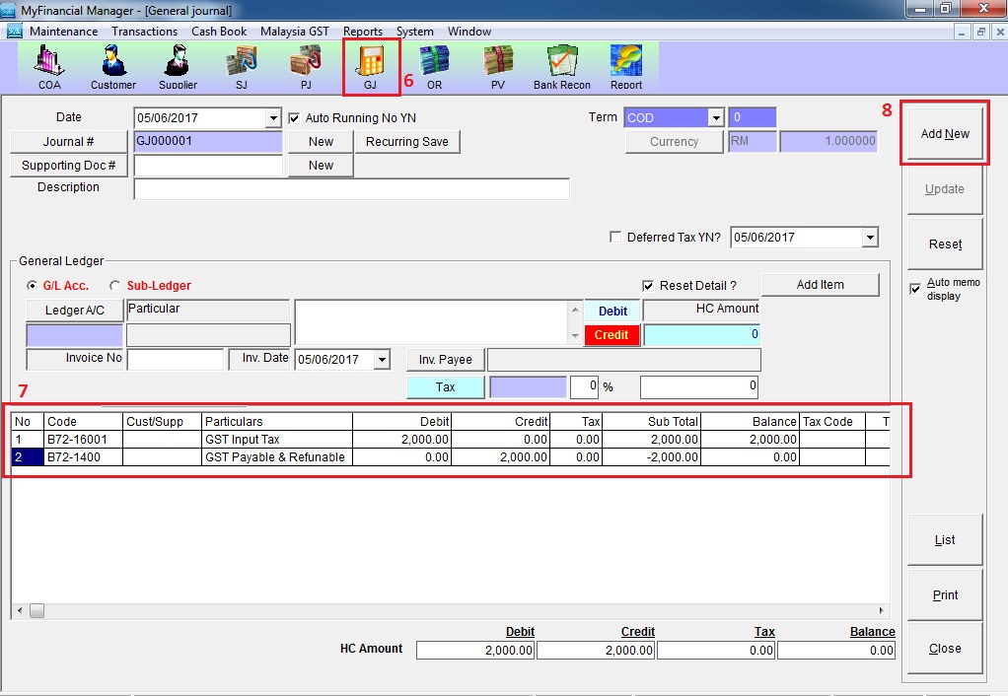The width and height of the screenshot is (1008, 696).
Task: Enable the Deferred Tax YN checkbox
Action: (x=616, y=238)
